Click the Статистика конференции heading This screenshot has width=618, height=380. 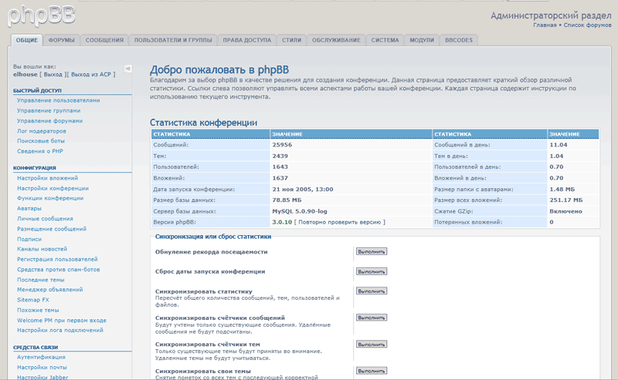(203, 123)
